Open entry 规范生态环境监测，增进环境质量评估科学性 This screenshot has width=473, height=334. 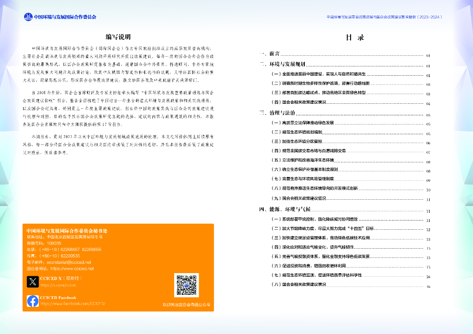(x=351, y=275)
